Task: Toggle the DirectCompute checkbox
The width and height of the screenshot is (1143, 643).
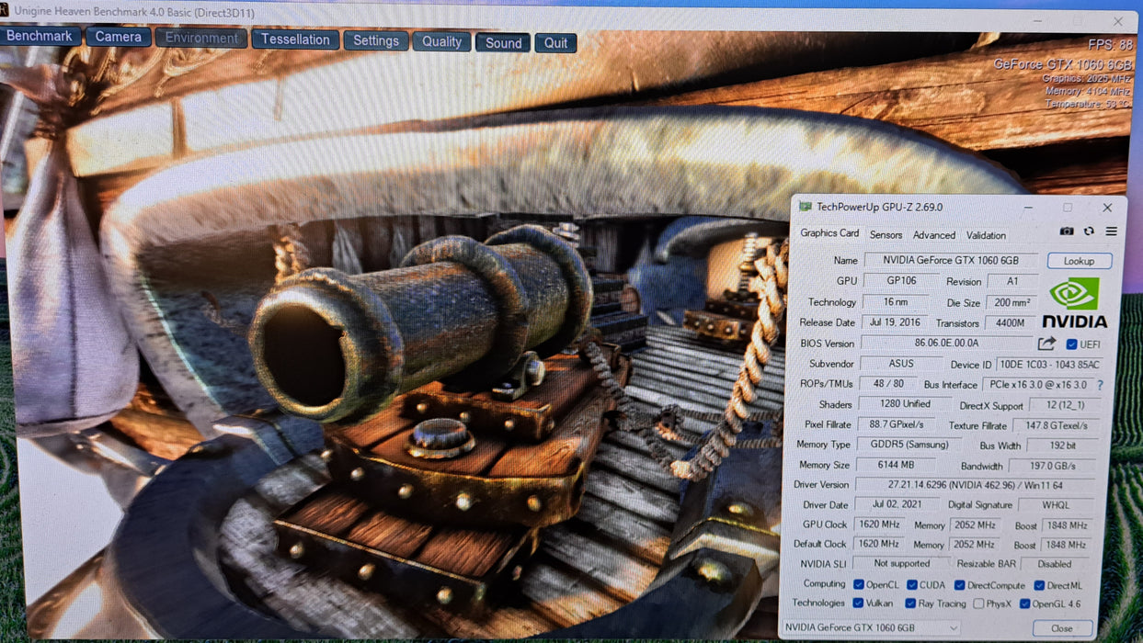Action: pyautogui.click(x=959, y=585)
